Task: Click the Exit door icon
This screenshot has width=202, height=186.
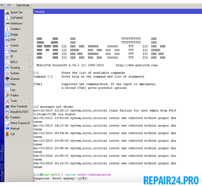Action: (x=7, y=134)
